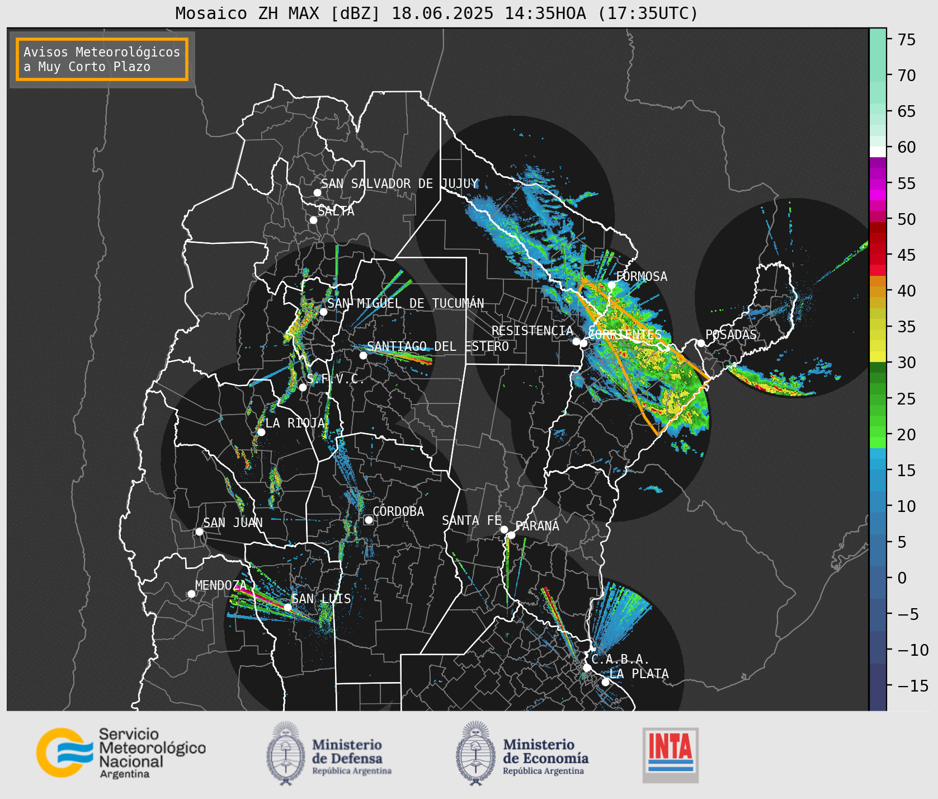Select the Salta city dot

click(x=313, y=220)
